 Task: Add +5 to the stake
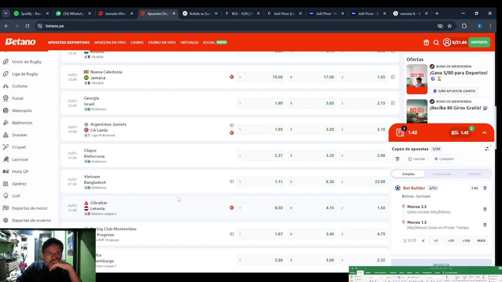pyautogui.click(x=435, y=240)
